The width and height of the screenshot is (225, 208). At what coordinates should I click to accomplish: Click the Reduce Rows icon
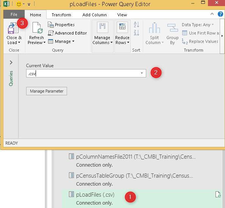(122, 27)
